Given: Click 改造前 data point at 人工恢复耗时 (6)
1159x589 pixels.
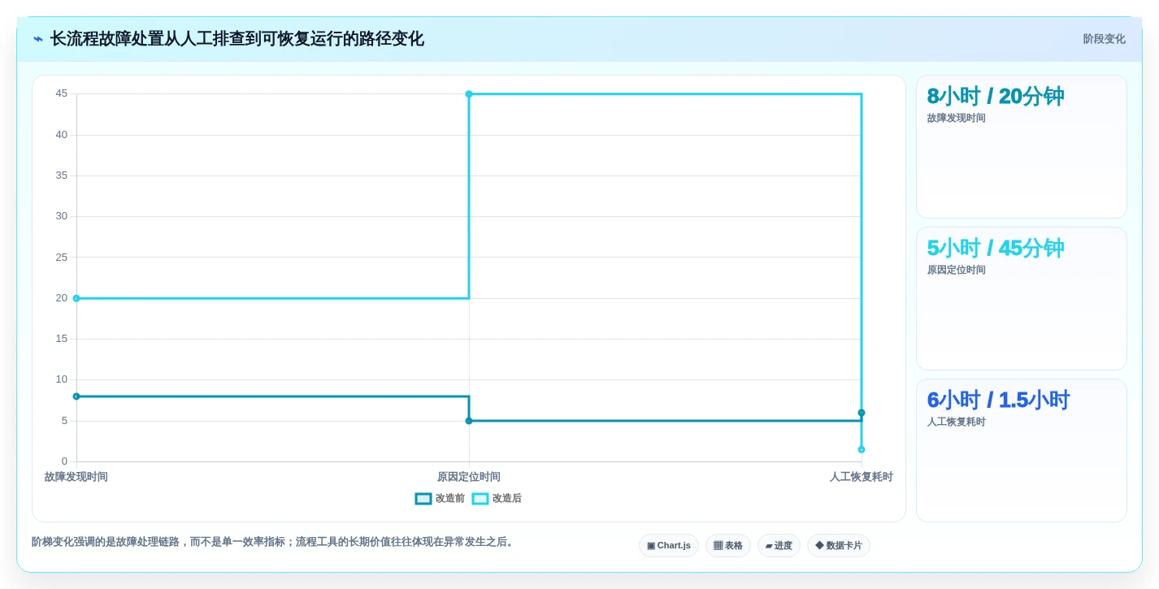Looking at the screenshot, I should pyautogui.click(x=862, y=413).
